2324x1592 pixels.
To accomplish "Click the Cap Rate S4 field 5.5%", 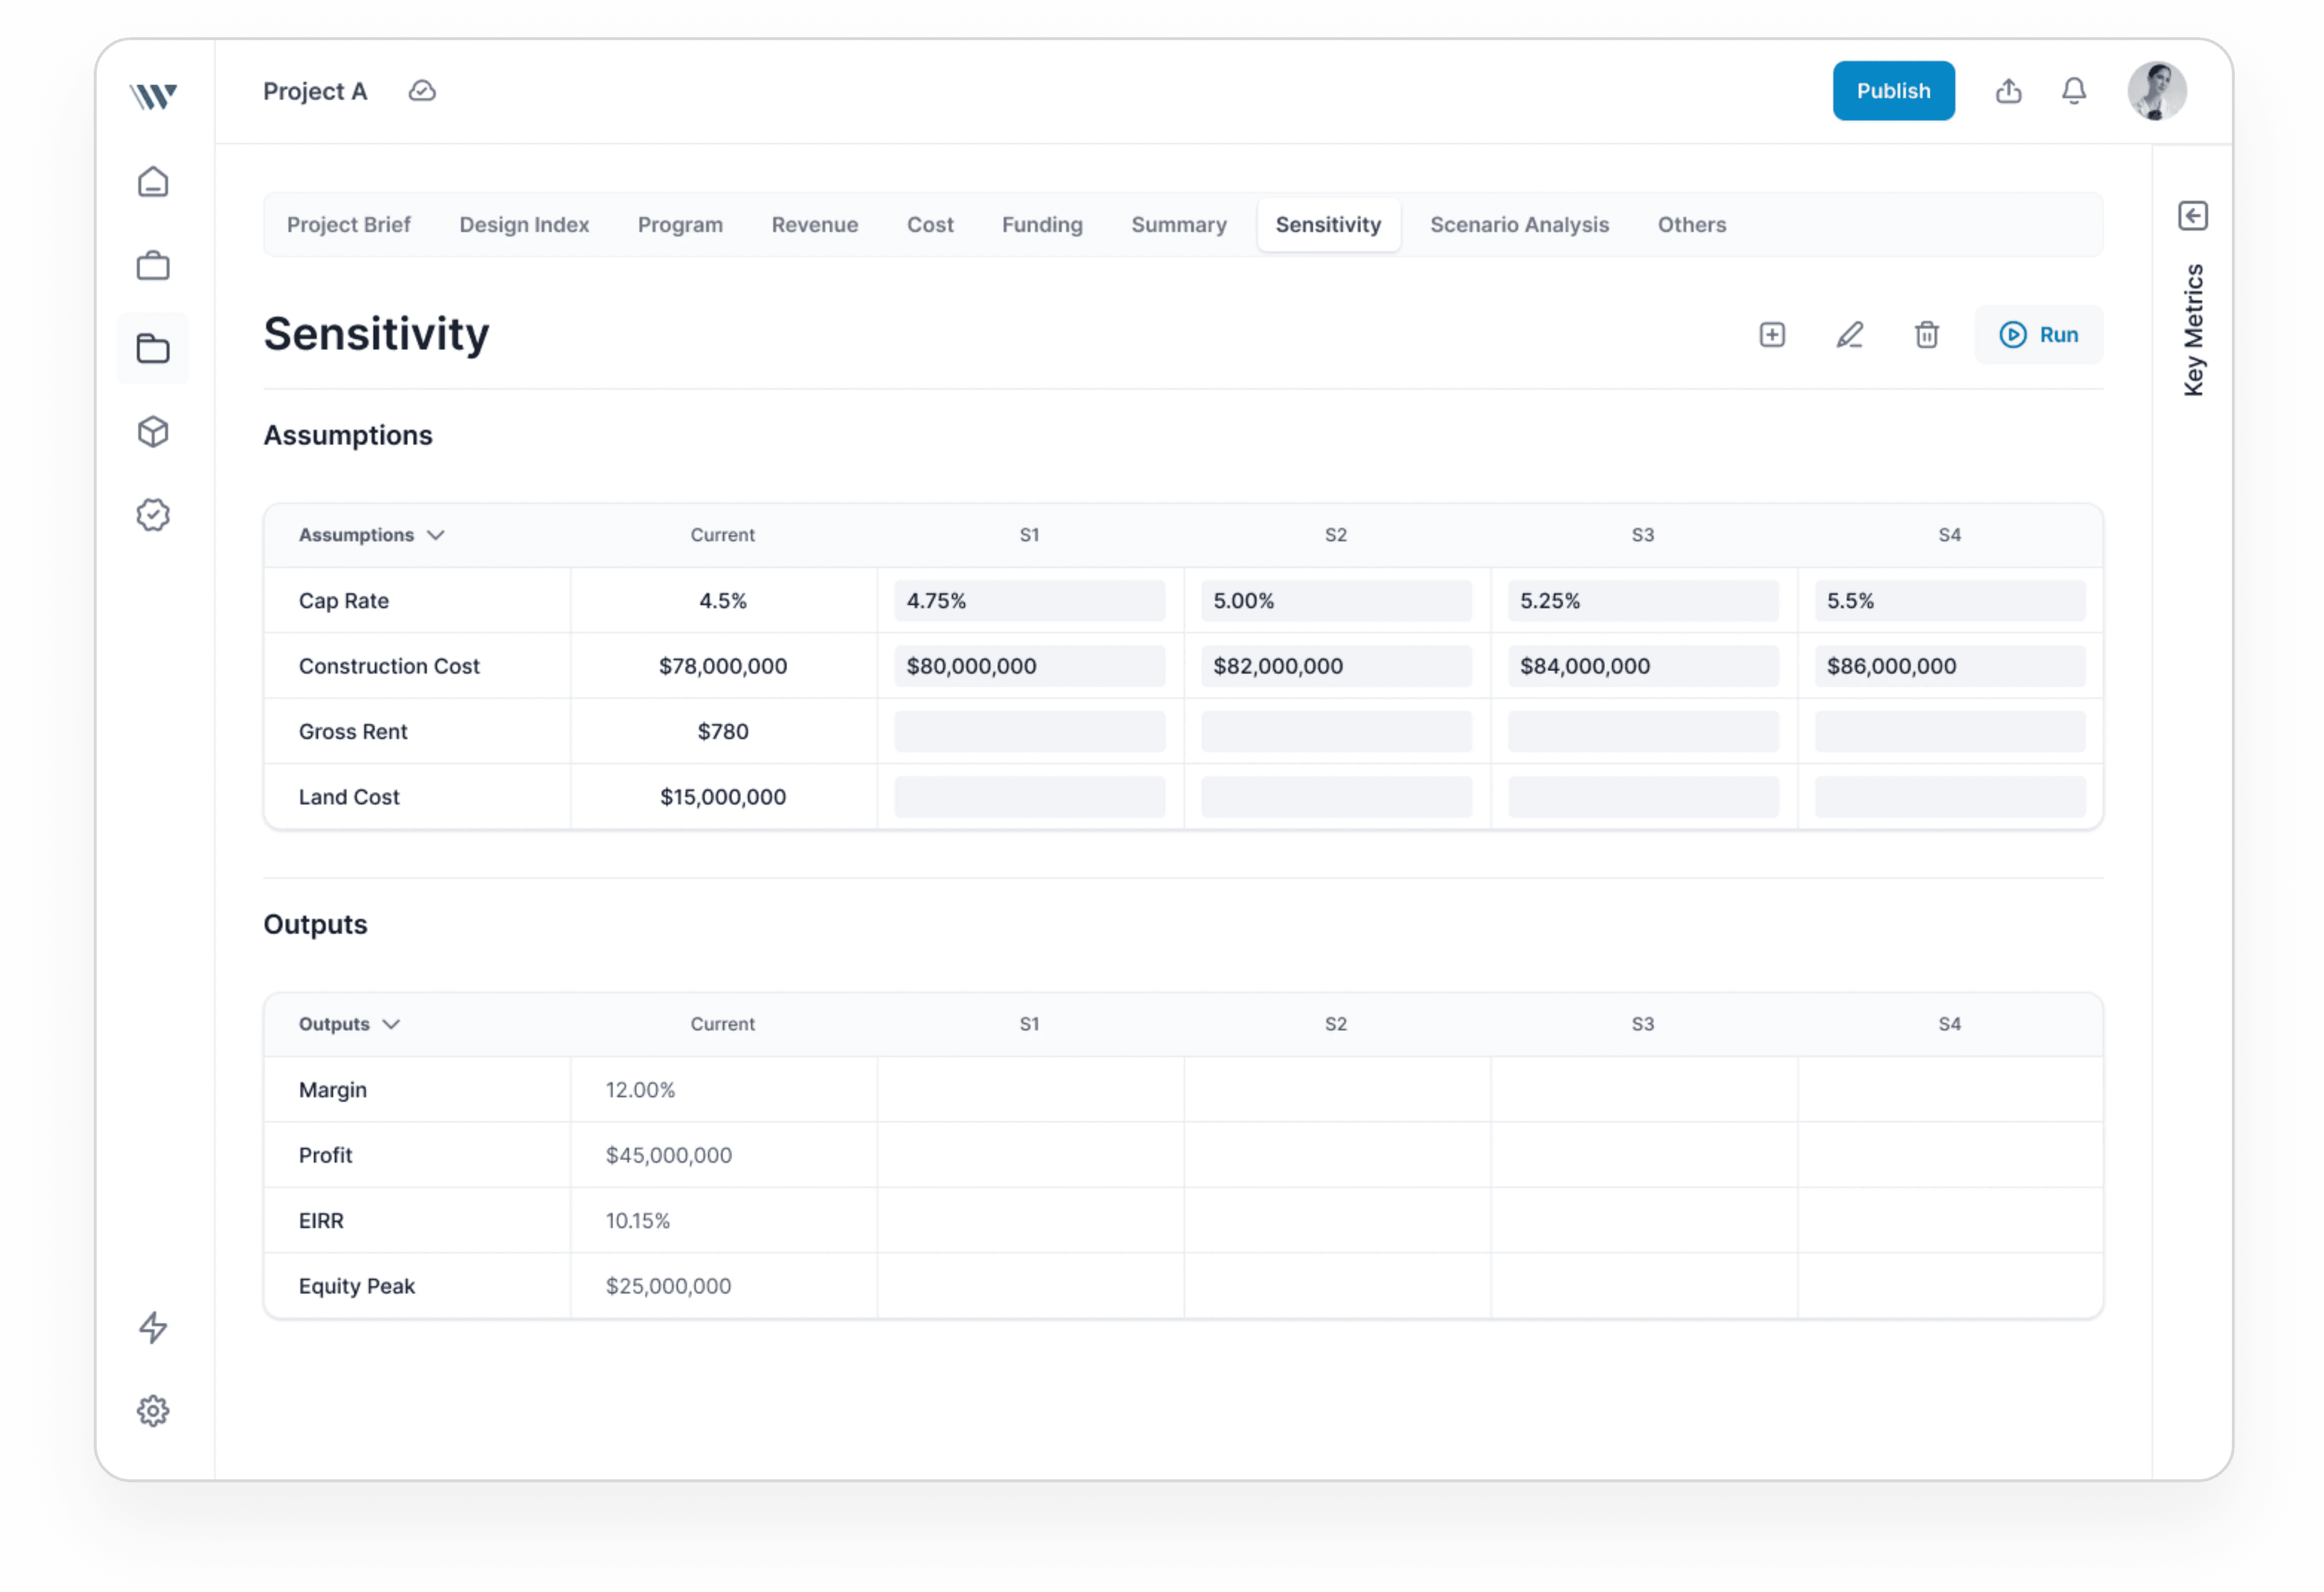I will 1950,601.
